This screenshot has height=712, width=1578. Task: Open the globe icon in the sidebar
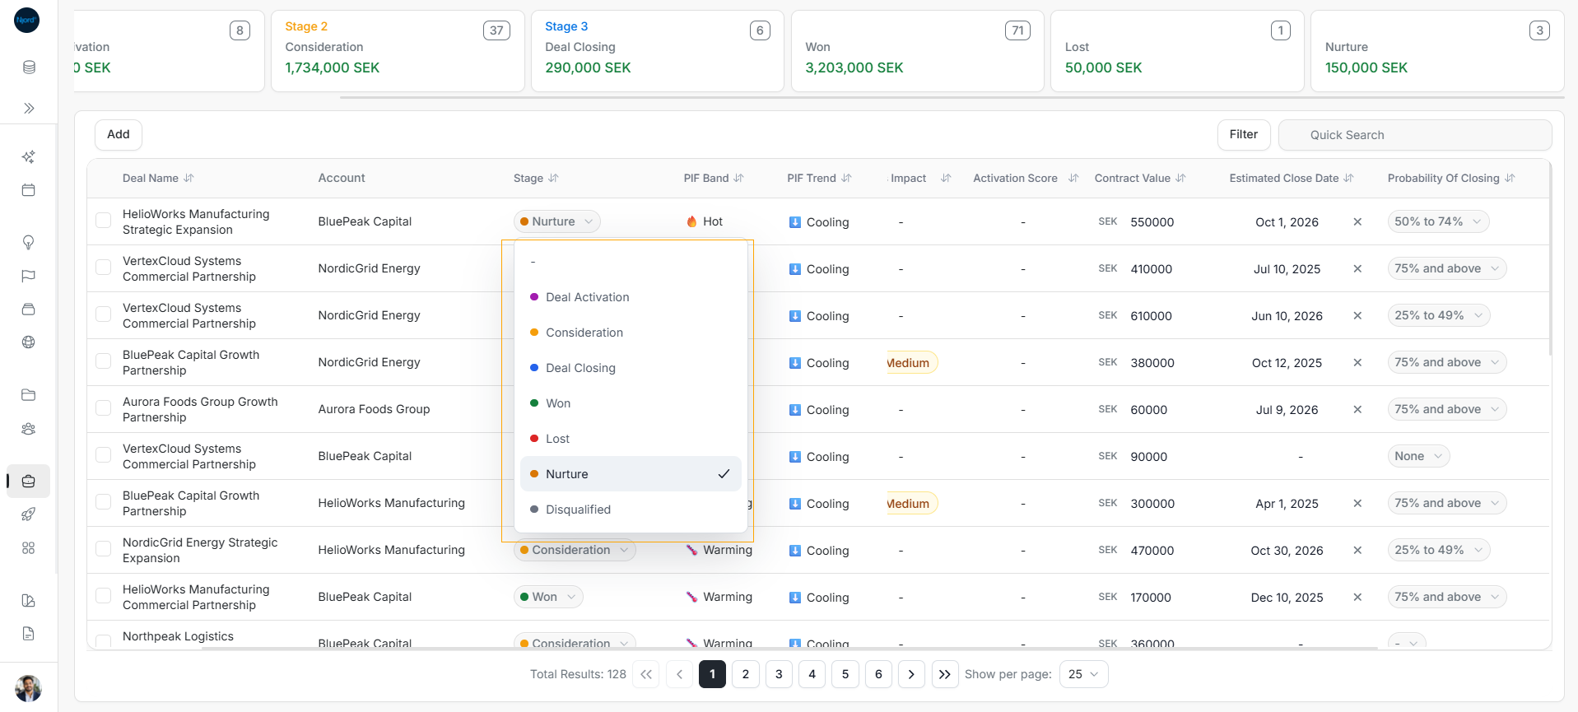29,342
